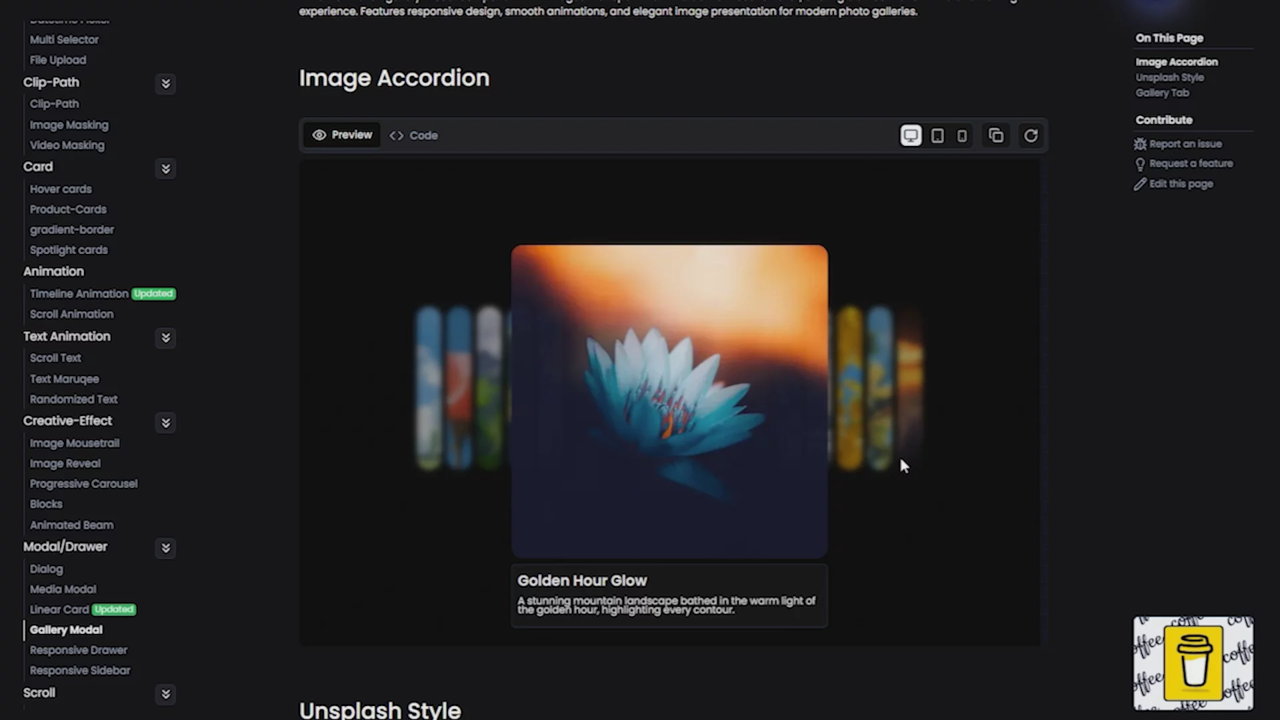
Task: Expand the Clip-Path section chevron
Action: [165, 83]
